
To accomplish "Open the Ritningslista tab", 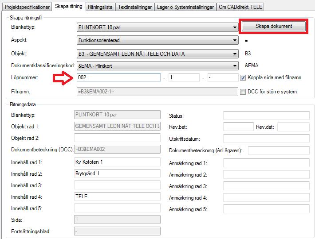I will click(100, 7).
